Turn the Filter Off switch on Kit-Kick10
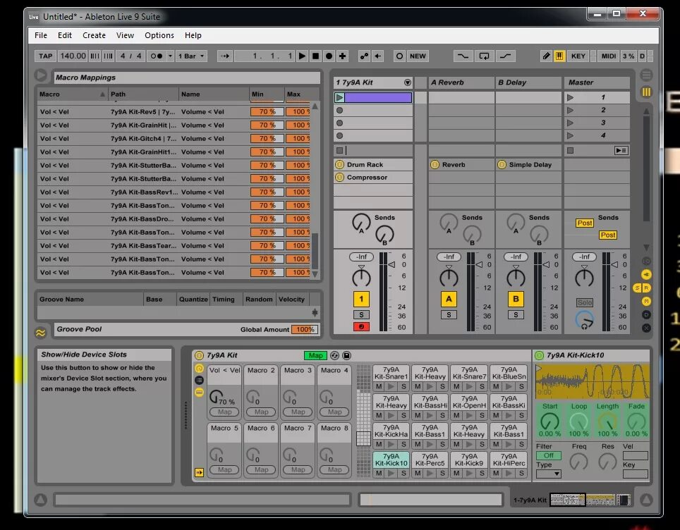This screenshot has width=680, height=530. (x=550, y=455)
